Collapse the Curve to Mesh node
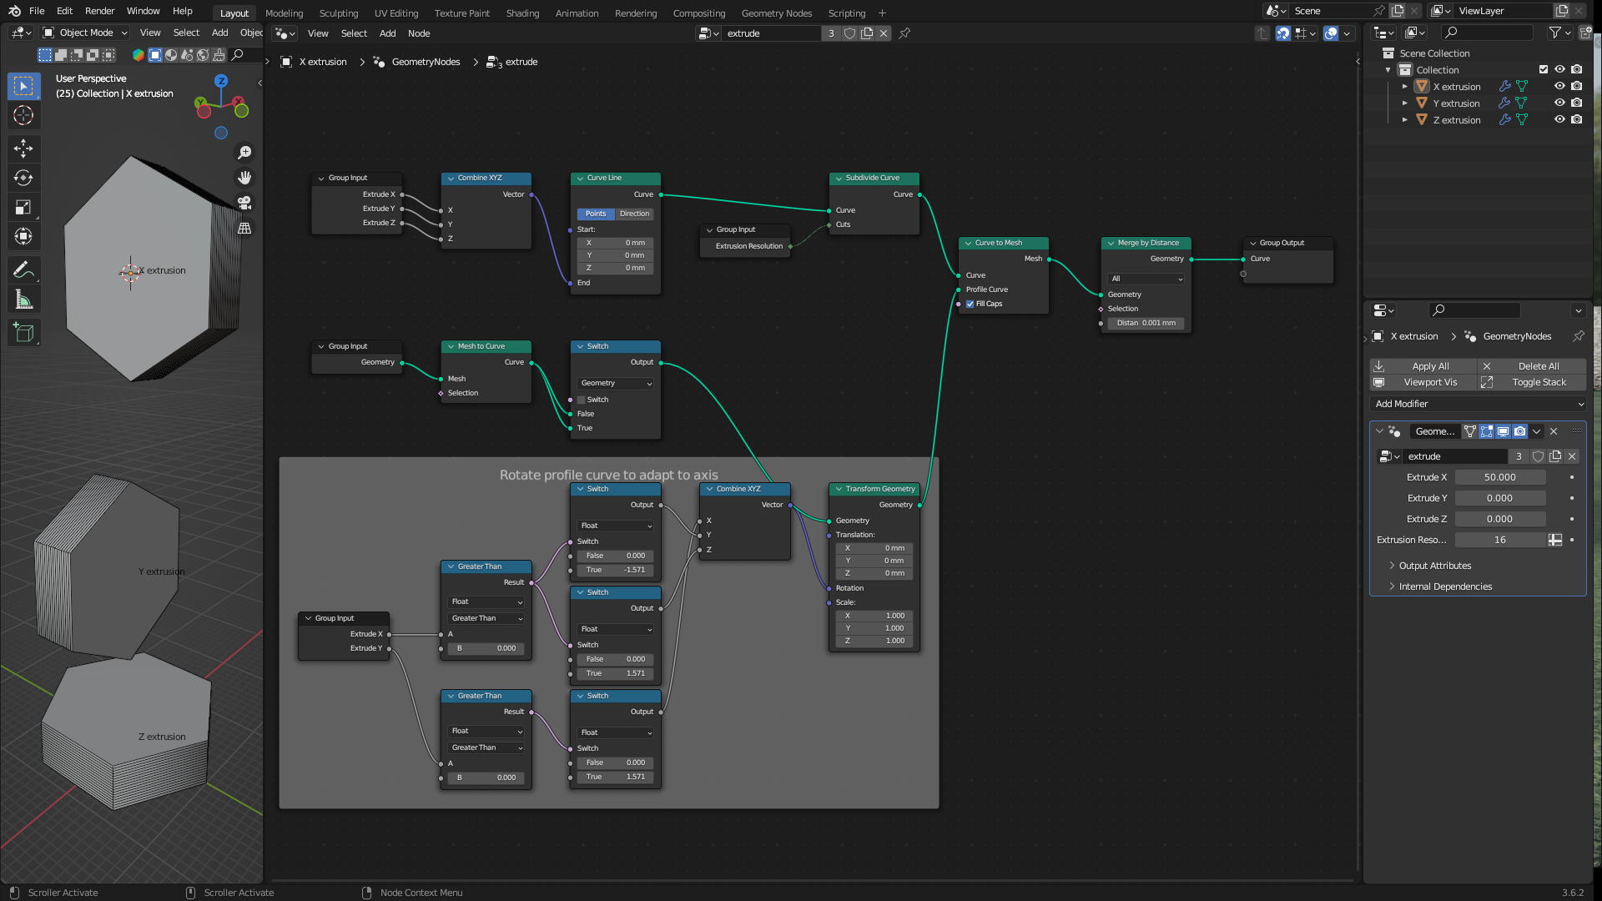The height and width of the screenshot is (901, 1602). click(x=967, y=243)
